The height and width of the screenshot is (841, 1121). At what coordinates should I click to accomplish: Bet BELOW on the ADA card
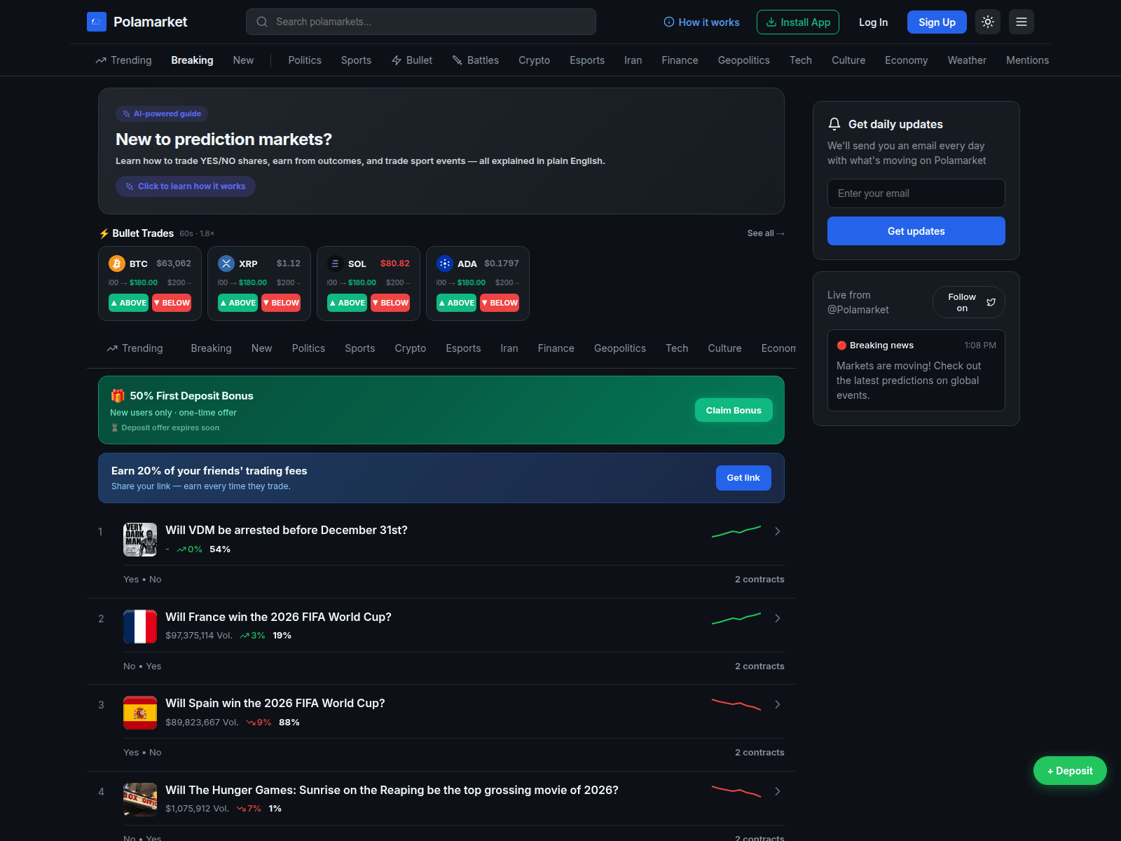click(x=500, y=303)
